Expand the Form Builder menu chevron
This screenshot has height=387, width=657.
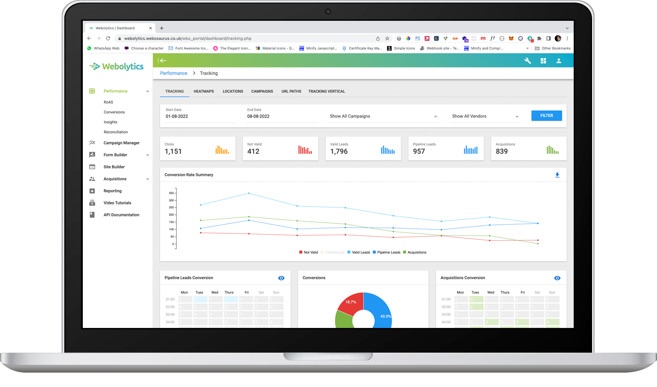147,155
